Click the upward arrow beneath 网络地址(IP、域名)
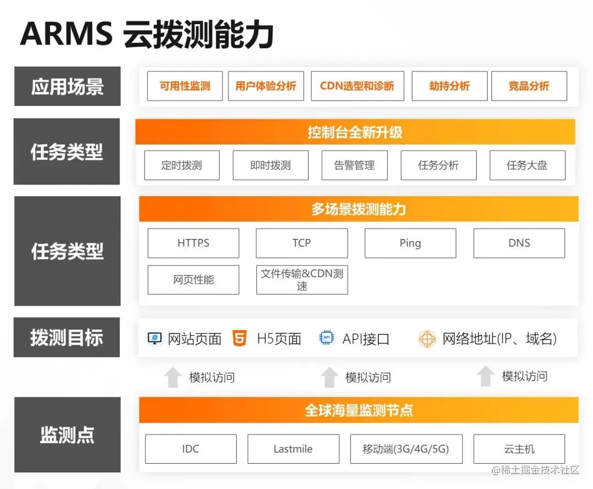 485,376
